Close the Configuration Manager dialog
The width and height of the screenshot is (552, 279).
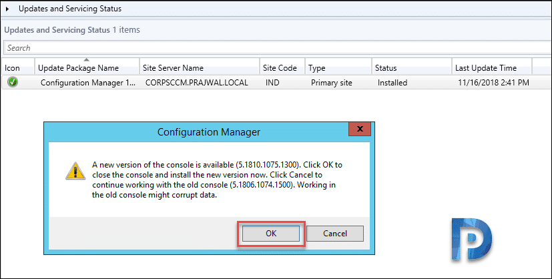(359, 129)
